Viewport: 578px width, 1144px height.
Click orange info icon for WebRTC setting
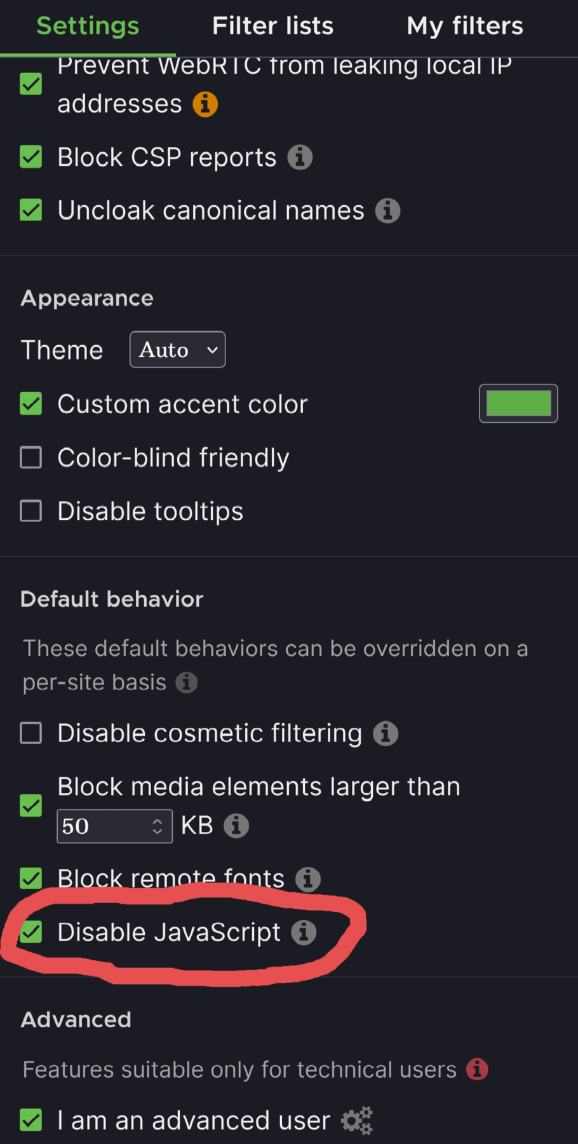pos(205,104)
